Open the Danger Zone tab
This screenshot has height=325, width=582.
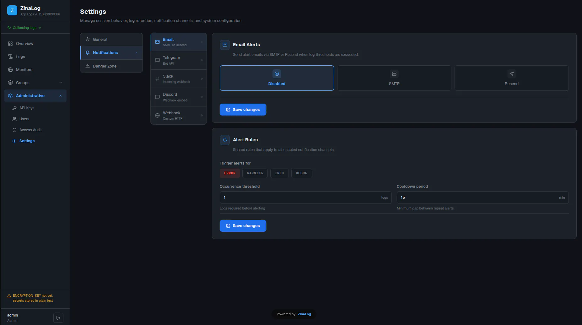pos(111,66)
